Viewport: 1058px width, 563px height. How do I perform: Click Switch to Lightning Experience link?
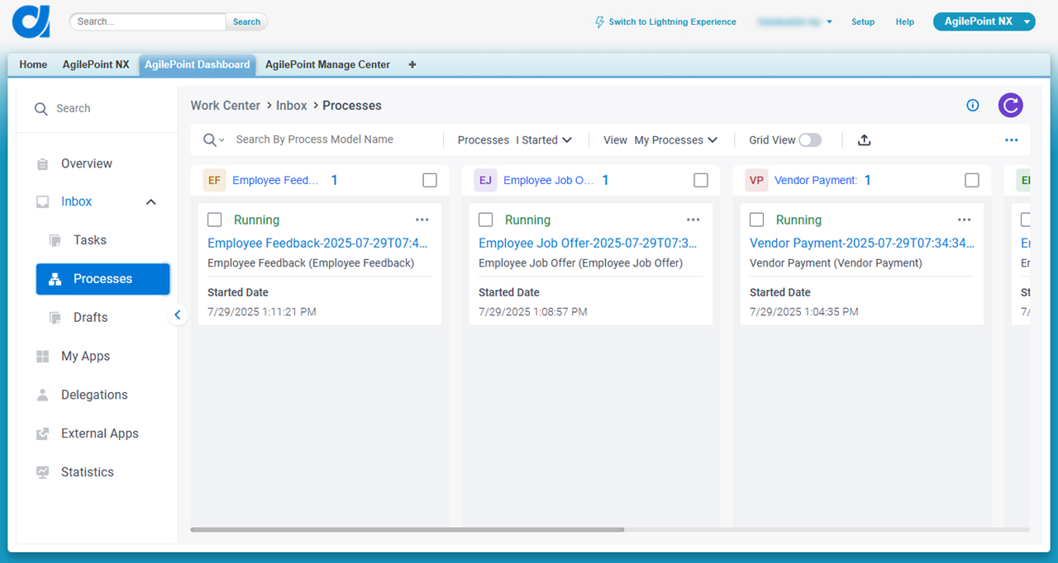[x=672, y=22]
